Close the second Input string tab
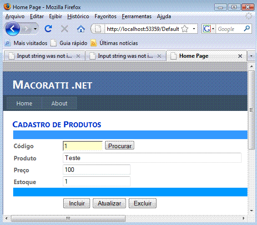Image resolution: width=257 pixels, height=225 pixels. [x=159, y=56]
